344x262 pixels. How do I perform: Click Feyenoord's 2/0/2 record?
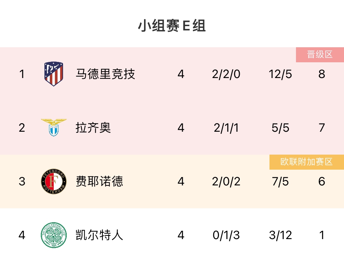(x=226, y=181)
